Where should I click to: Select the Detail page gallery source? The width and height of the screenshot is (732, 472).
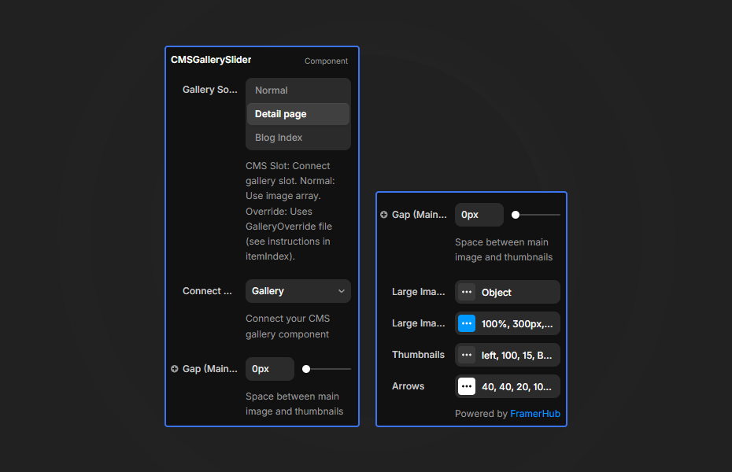point(298,113)
